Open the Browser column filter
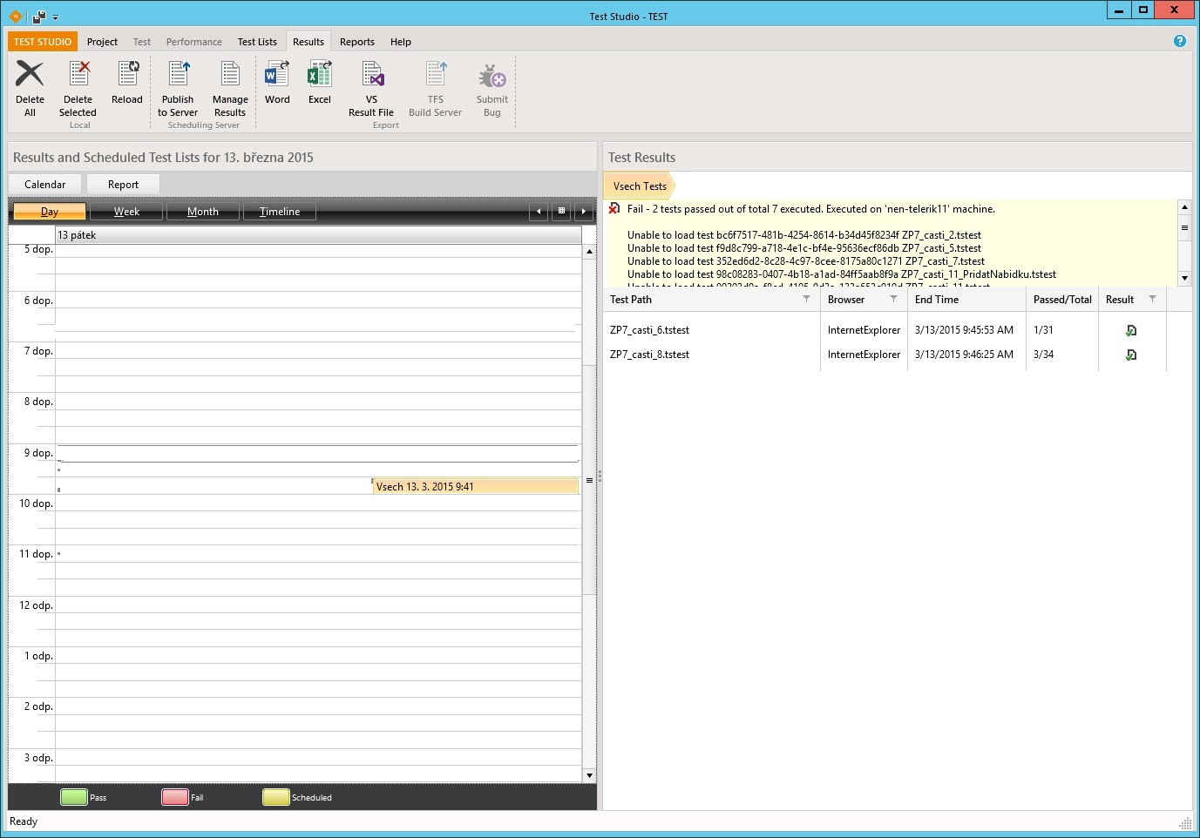 (x=893, y=299)
